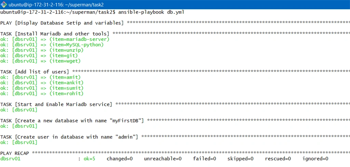
Task: Click ok: [dbsrv01] under myFirstDB task
Action: (19, 126)
